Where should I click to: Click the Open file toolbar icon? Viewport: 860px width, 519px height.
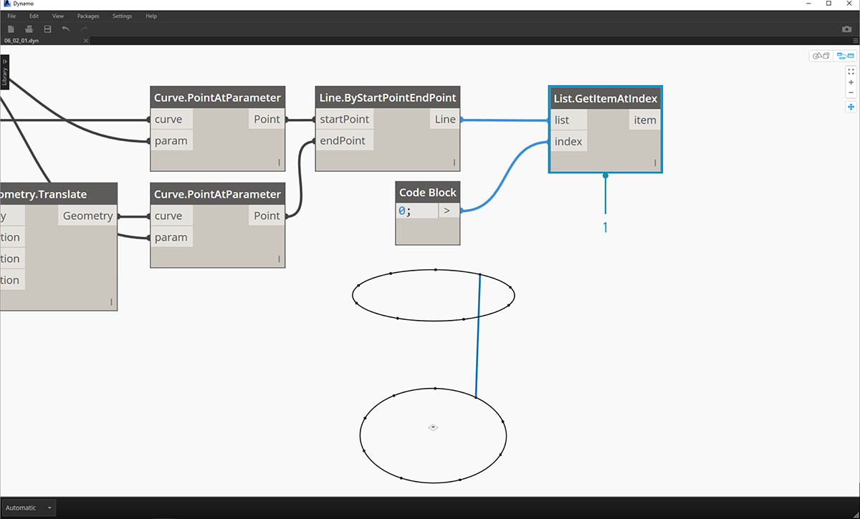[x=29, y=29]
